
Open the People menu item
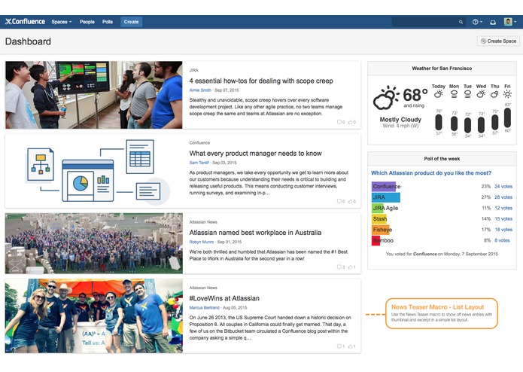click(87, 22)
